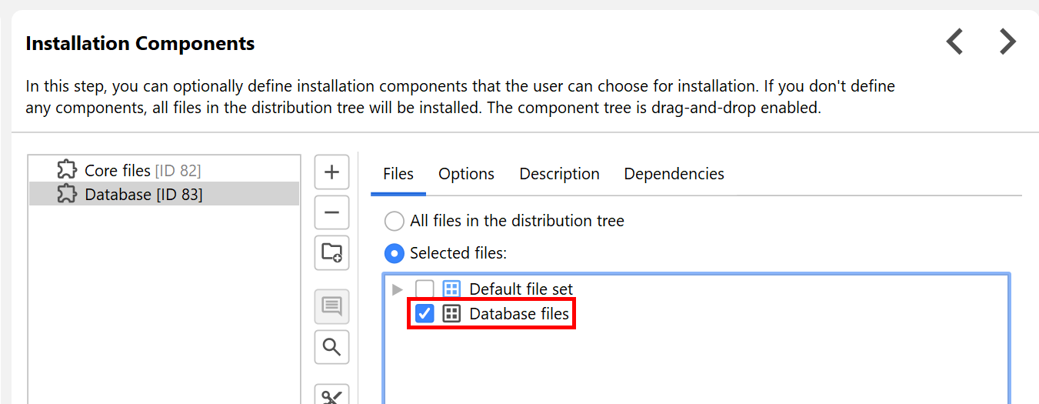Screen dimensions: 1039x404
Task: Click the Default file set grid icon
Action: [452, 289]
